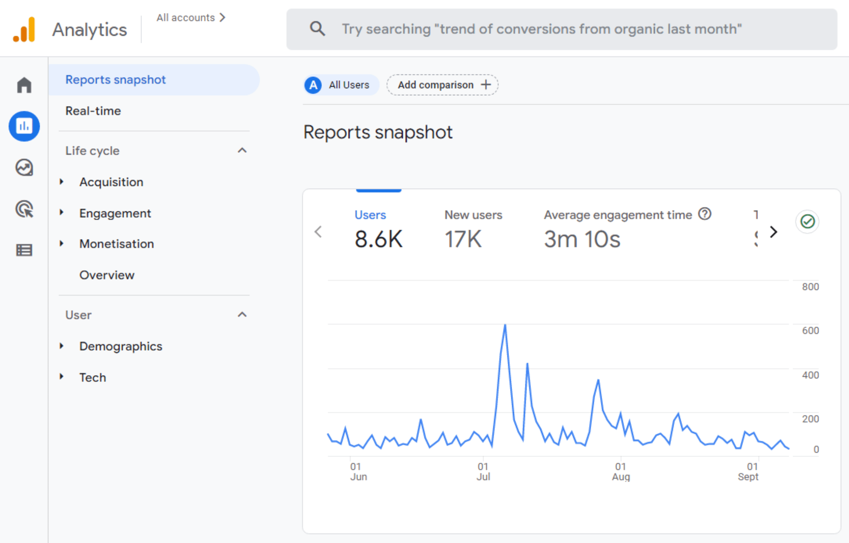Expand the Demographics arrow
This screenshot has width=849, height=543.
tap(61, 346)
